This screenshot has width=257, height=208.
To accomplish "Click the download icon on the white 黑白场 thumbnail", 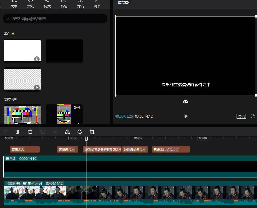I will pyautogui.click(x=37, y=59).
